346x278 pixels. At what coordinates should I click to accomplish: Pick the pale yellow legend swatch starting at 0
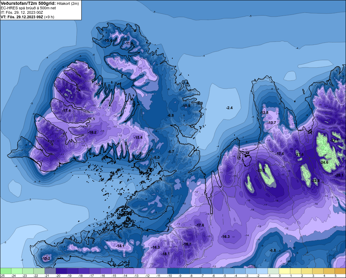coord(284,271)
